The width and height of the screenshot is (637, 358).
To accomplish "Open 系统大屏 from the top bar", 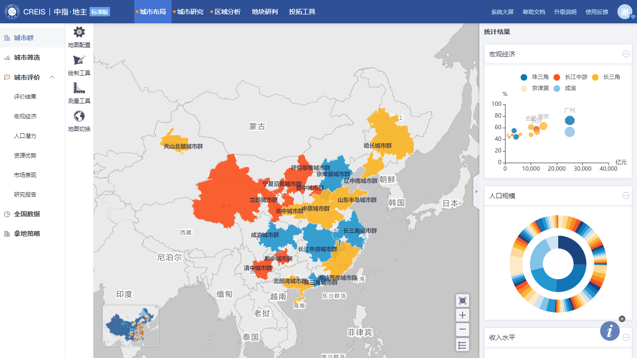I will pos(502,12).
